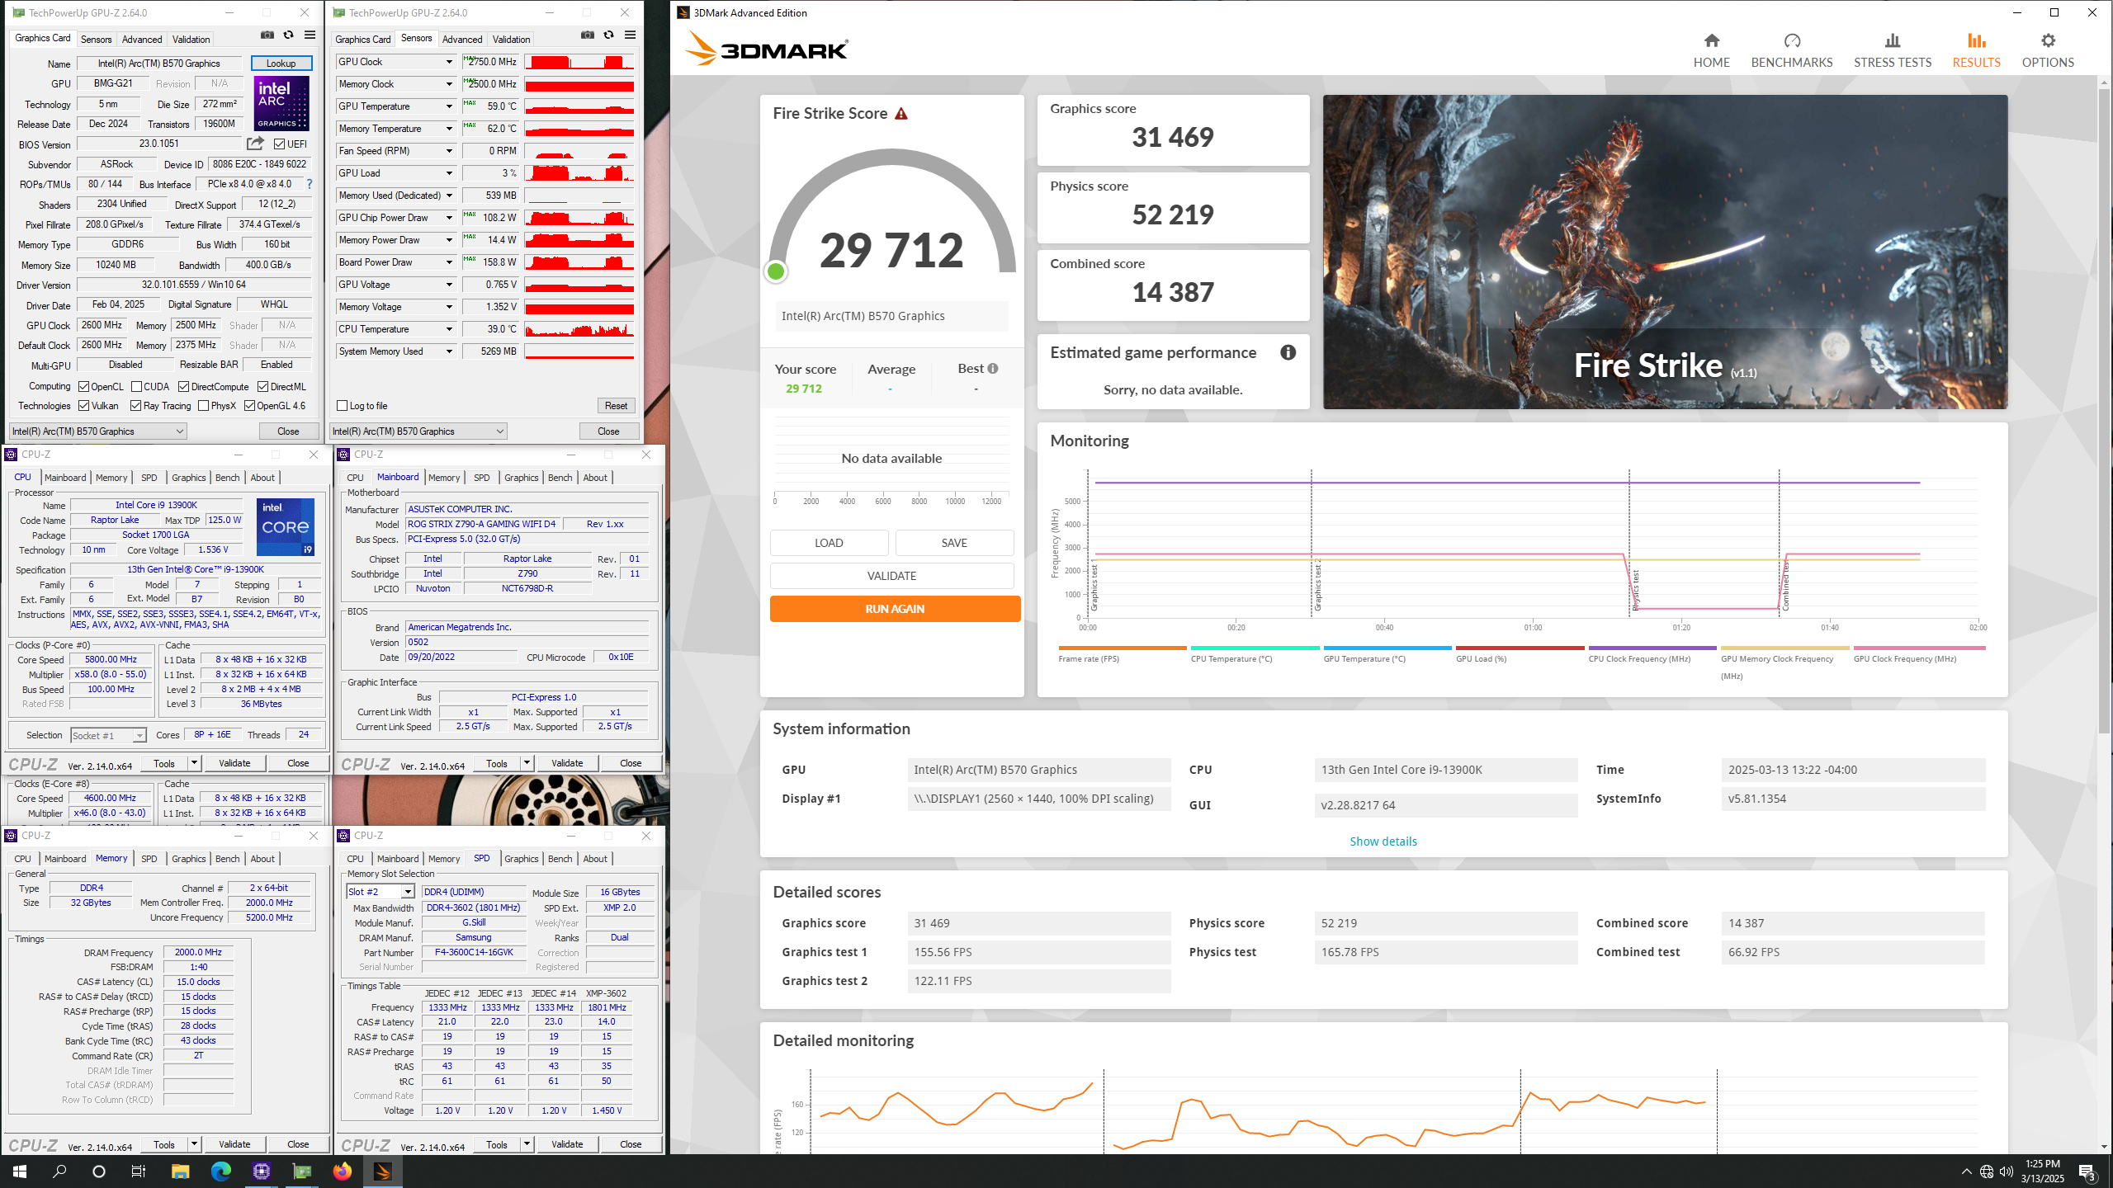The image size is (2113, 1188).
Task: Open 3DMark OPTIONS gear
Action: click(x=2048, y=50)
